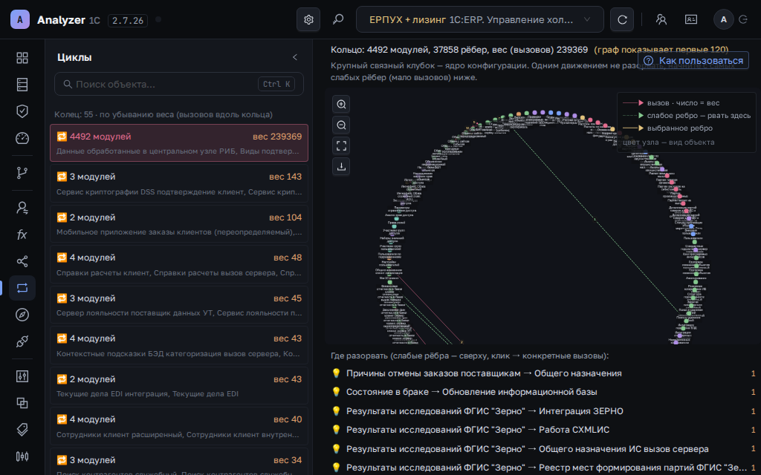Open weak edge Общего назначения ИС вызов сервера
Image resolution: width=761 pixels, height=475 pixels.
coord(543,449)
